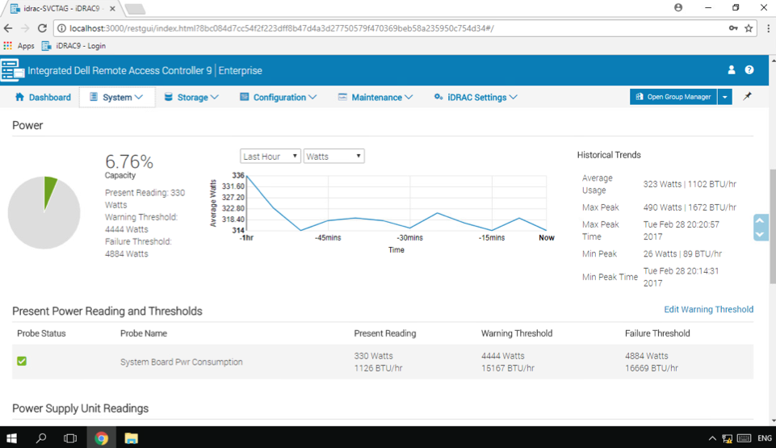
Task: Expand the Group Manager dropdown arrow
Action: [x=725, y=97]
